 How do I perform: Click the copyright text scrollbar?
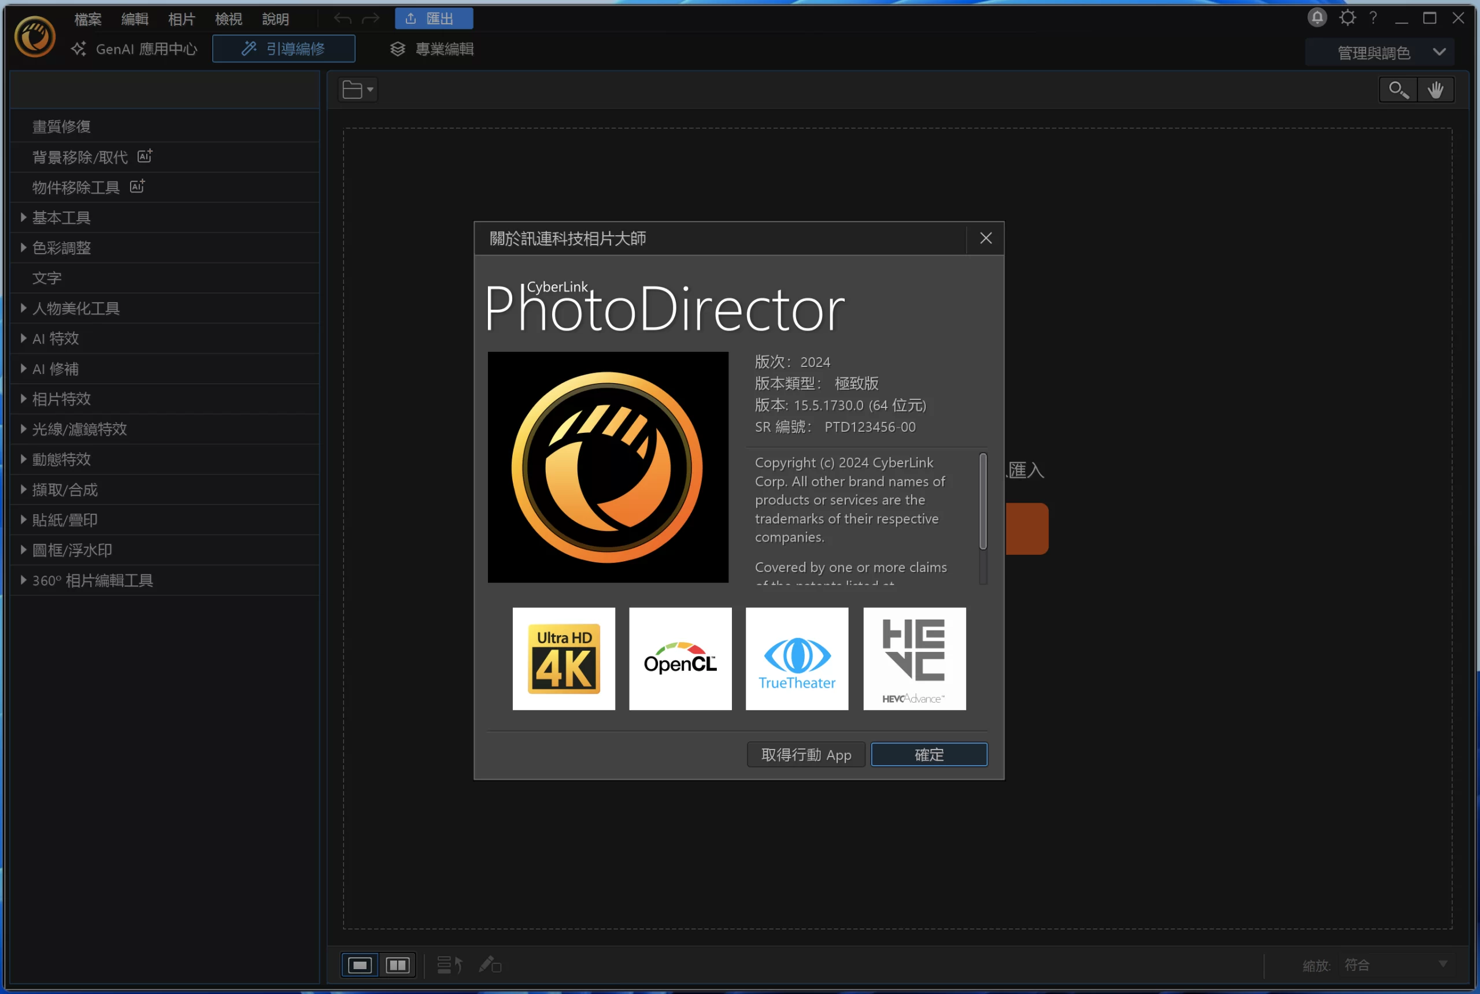point(982,501)
